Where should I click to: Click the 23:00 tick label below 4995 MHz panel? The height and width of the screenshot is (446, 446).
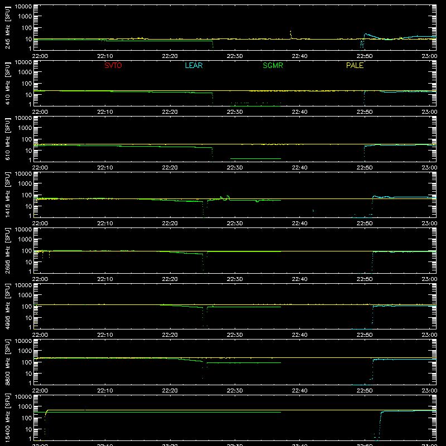coord(429,335)
